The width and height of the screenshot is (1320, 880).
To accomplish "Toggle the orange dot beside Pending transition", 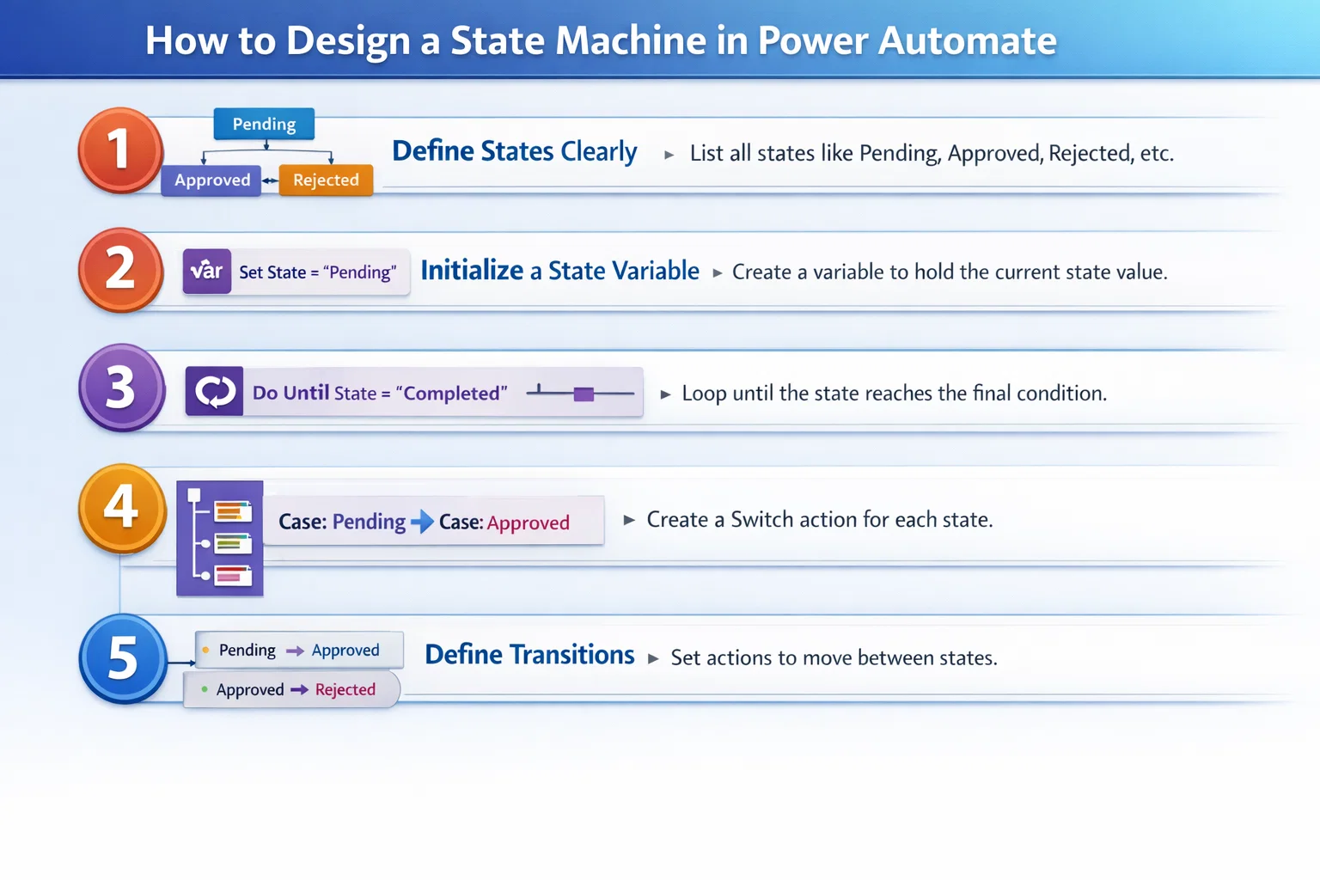I will click(x=204, y=650).
